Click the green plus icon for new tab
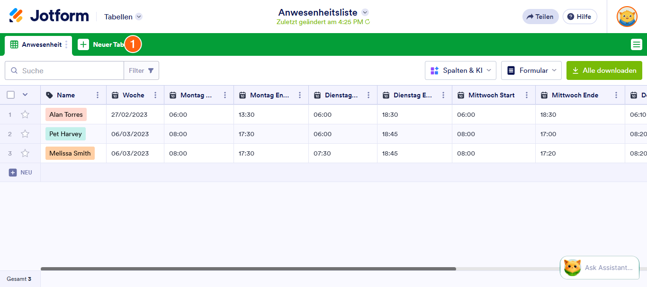Screen dimensions: 647x287 [83, 44]
